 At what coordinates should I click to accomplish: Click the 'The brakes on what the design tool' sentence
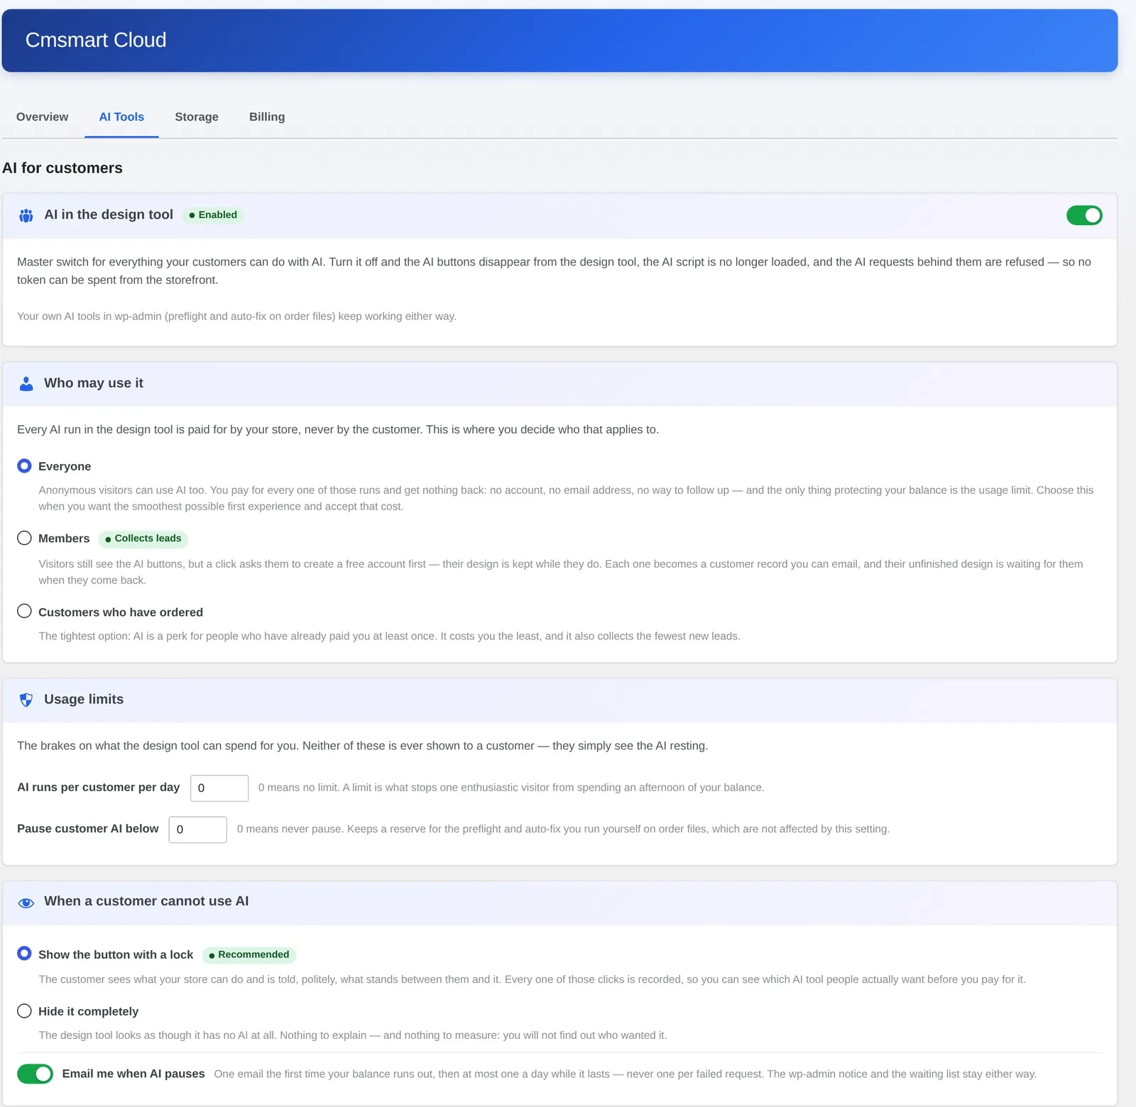pyautogui.click(x=363, y=746)
